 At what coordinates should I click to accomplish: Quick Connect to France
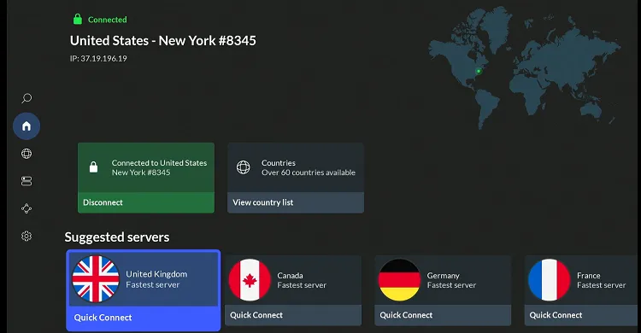(x=580, y=315)
